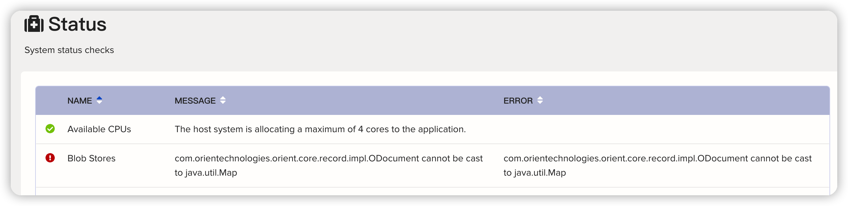Select the Available CPUs name cell
This screenshot has height=206, width=848.
click(x=99, y=129)
